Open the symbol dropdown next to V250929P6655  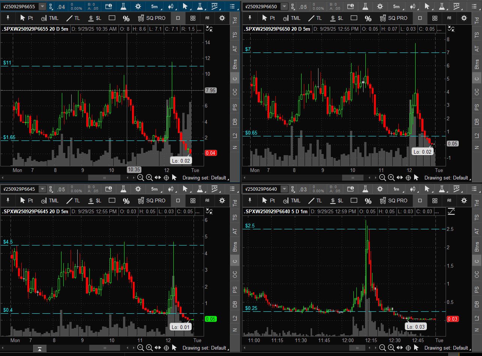[x=42, y=6]
